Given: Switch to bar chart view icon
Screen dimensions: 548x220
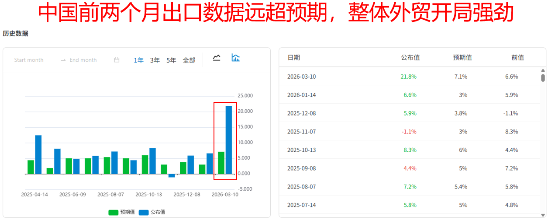Looking at the screenshot, I should tap(236, 58).
